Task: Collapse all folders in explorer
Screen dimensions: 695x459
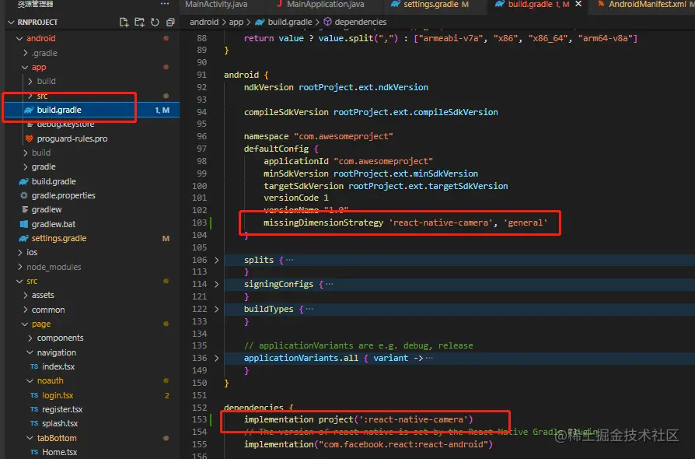Action: click(170, 22)
